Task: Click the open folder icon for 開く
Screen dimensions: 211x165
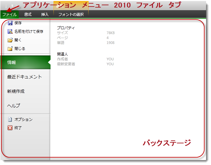Action: coord(10,40)
